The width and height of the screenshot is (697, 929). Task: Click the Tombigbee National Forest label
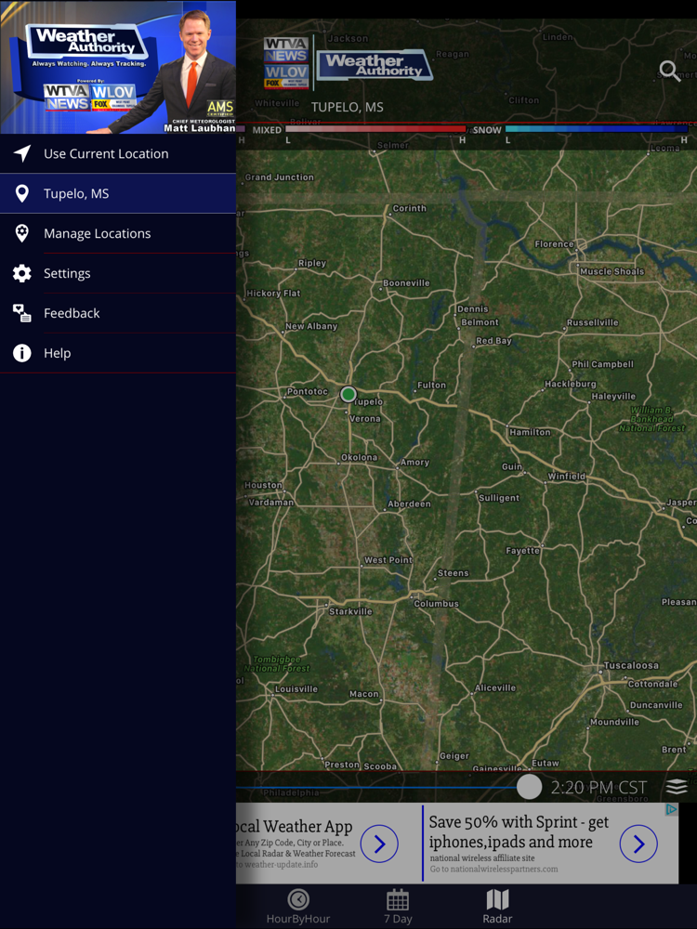point(277,663)
